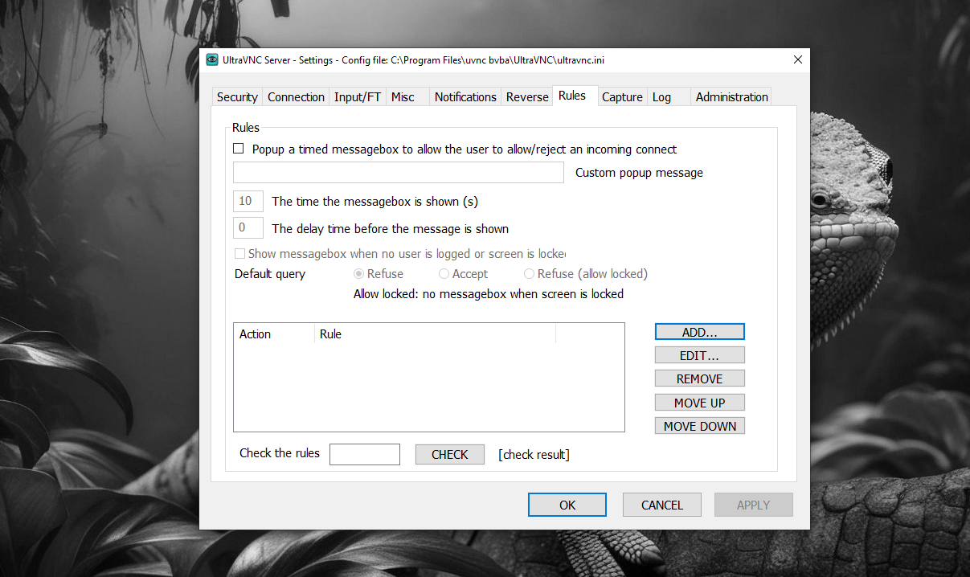Viewport: 970px width, 577px height.
Task: Click the MOVE DOWN button
Action: (700, 426)
